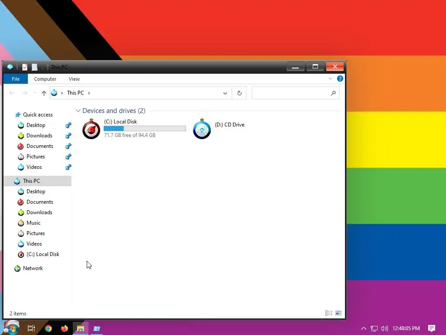Open the volume tray icon
446x335 pixels.
pos(384,328)
